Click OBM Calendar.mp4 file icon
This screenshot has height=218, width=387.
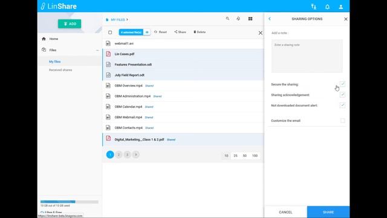point(108,107)
